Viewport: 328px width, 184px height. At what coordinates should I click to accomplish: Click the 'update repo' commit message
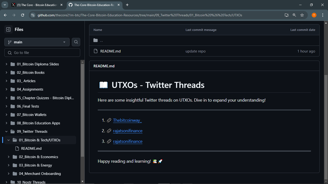pos(195,51)
